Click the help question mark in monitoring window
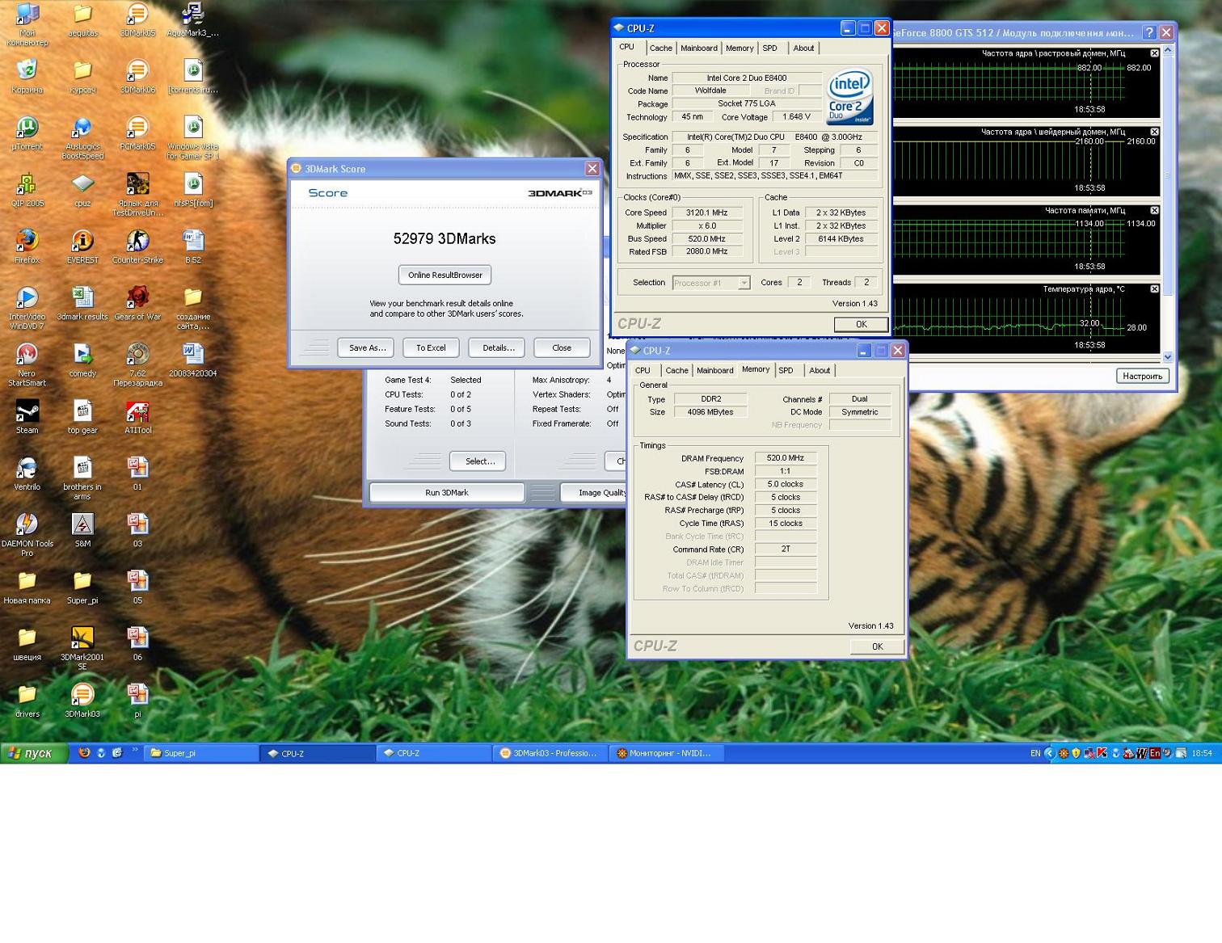Viewport: 1222px width, 943px height. point(1149,32)
